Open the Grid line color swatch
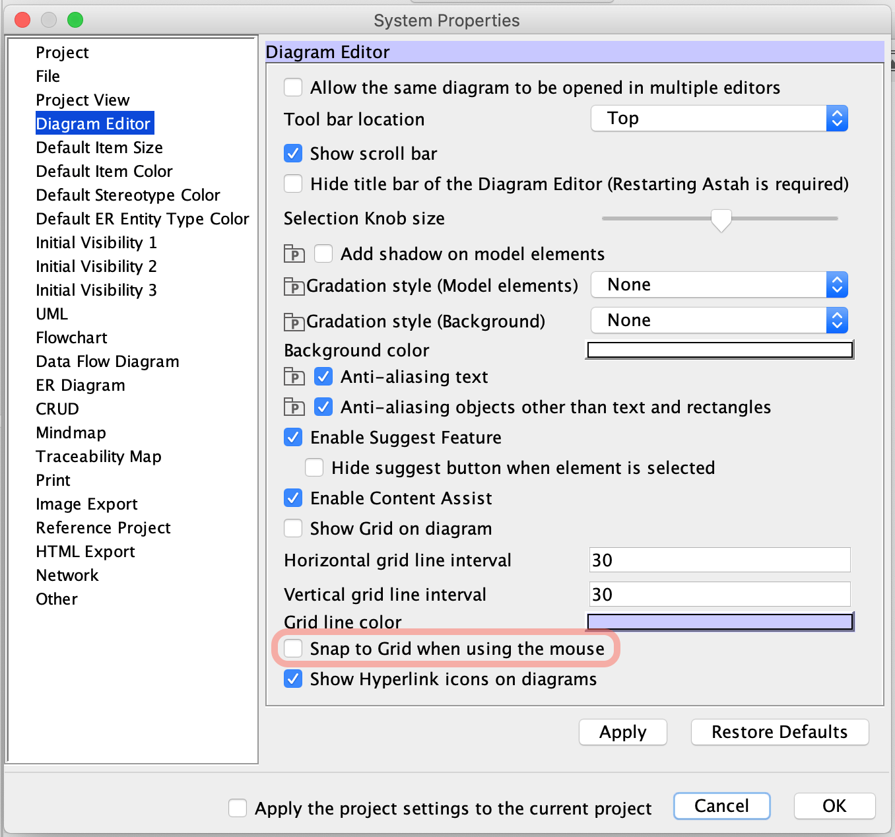895x837 pixels. pyautogui.click(x=719, y=621)
